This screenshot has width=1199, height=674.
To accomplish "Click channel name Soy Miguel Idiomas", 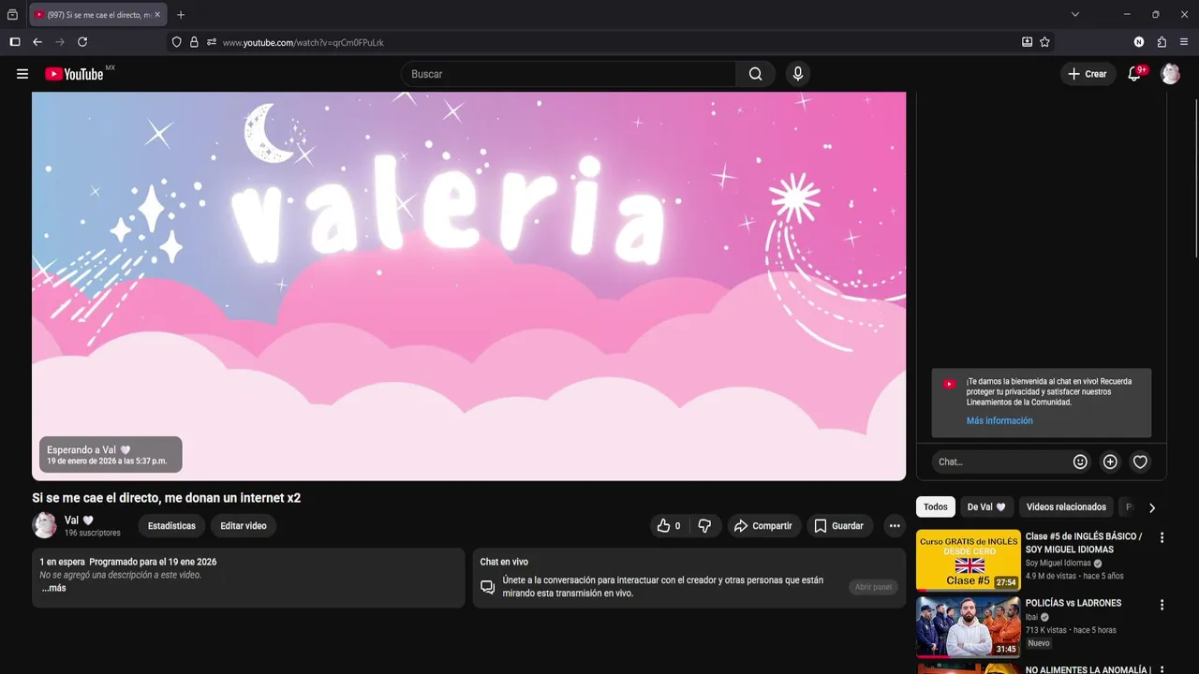I will 1058,564.
